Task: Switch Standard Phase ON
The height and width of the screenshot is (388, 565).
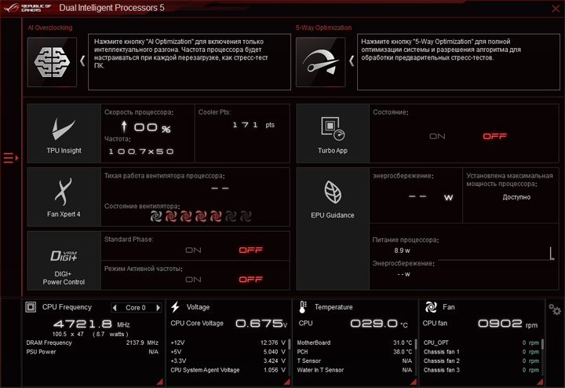Action: point(193,251)
